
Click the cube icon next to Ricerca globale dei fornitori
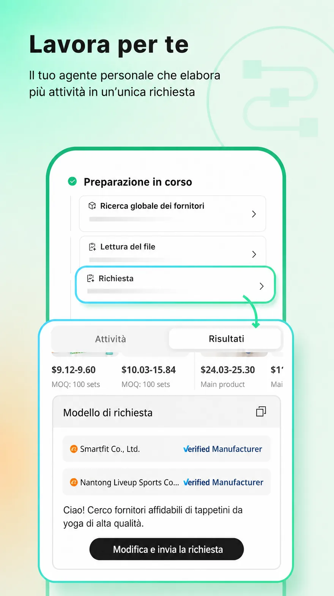coord(92,206)
